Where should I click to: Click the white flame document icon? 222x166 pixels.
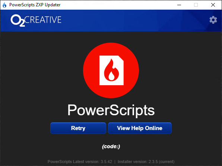(x=111, y=70)
